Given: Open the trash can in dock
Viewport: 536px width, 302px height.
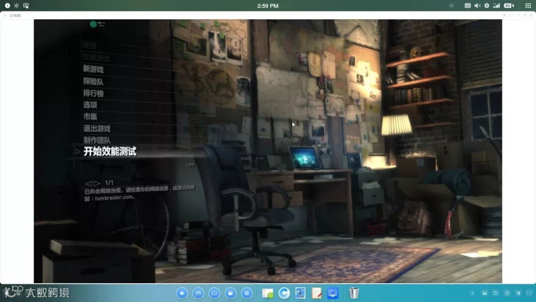Looking at the screenshot, I should point(354,293).
